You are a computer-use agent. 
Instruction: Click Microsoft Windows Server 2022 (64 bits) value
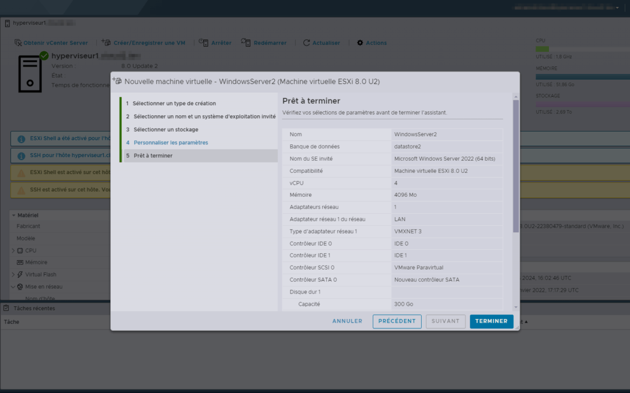click(444, 159)
